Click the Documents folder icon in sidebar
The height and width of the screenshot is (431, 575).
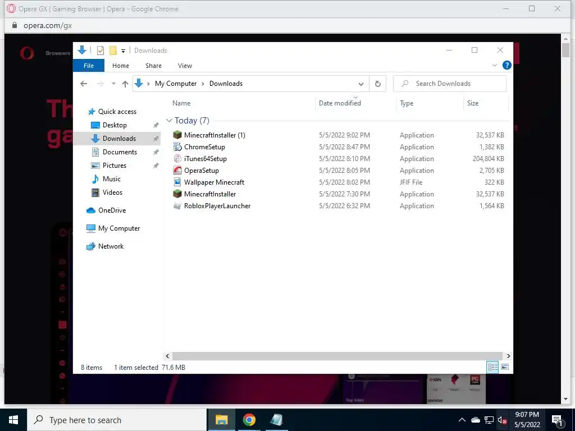(95, 152)
